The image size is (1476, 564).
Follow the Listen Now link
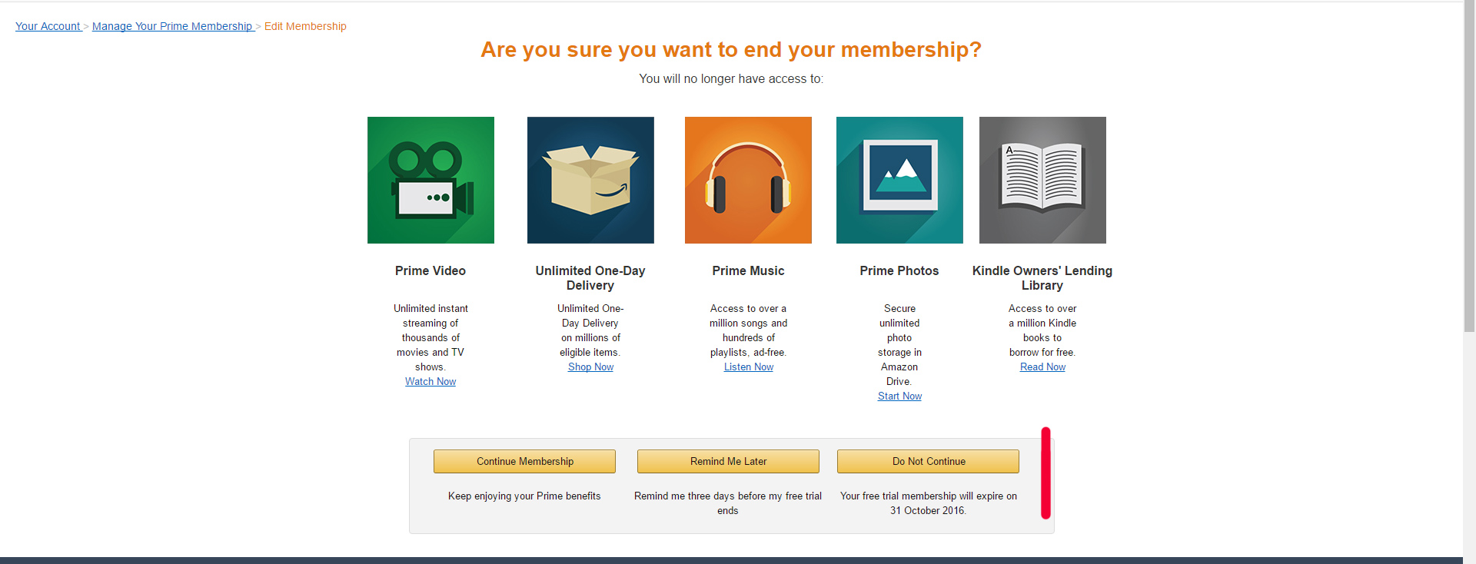[x=749, y=367]
